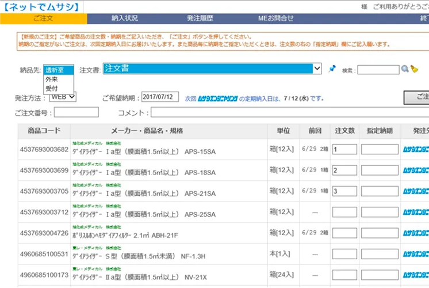The width and height of the screenshot is (429, 288).
Task: Switch to the 納入状況 tab
Action: (124, 18)
